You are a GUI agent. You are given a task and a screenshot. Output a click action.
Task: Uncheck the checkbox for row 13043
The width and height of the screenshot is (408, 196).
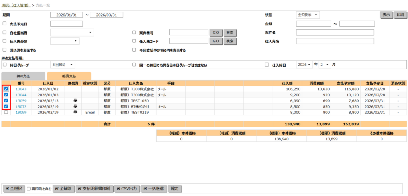(6, 89)
